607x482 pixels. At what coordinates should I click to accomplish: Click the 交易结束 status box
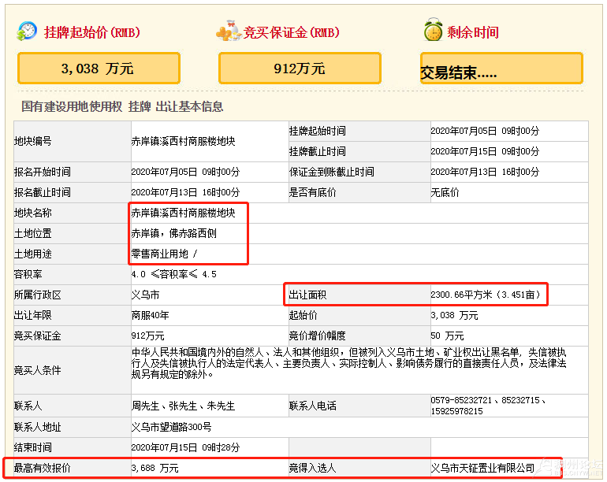pos(502,69)
